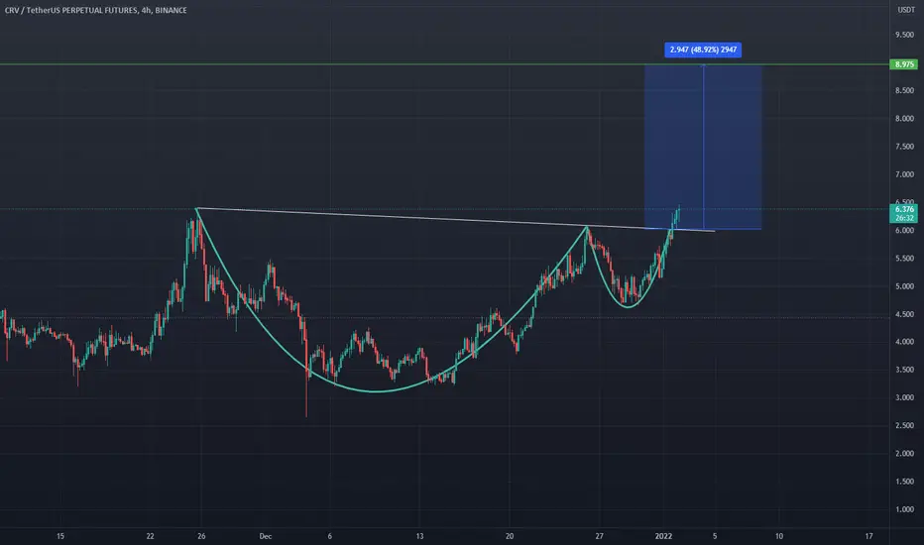The image size is (924, 545).
Task: Click the 4h timeframe label in title
Action: click(x=146, y=10)
